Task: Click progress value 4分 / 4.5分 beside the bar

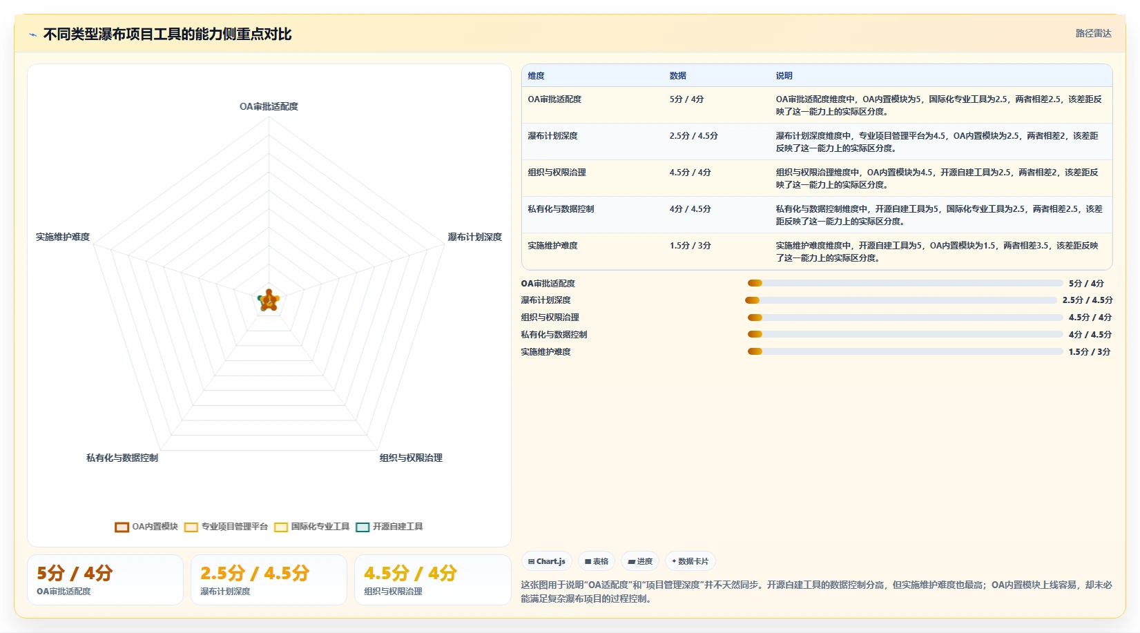Action: pyautogui.click(x=1090, y=335)
